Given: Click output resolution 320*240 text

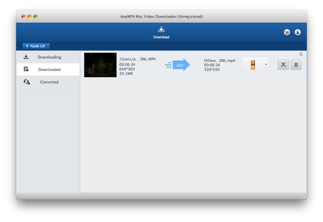Looking at the screenshot, I should (x=212, y=70).
